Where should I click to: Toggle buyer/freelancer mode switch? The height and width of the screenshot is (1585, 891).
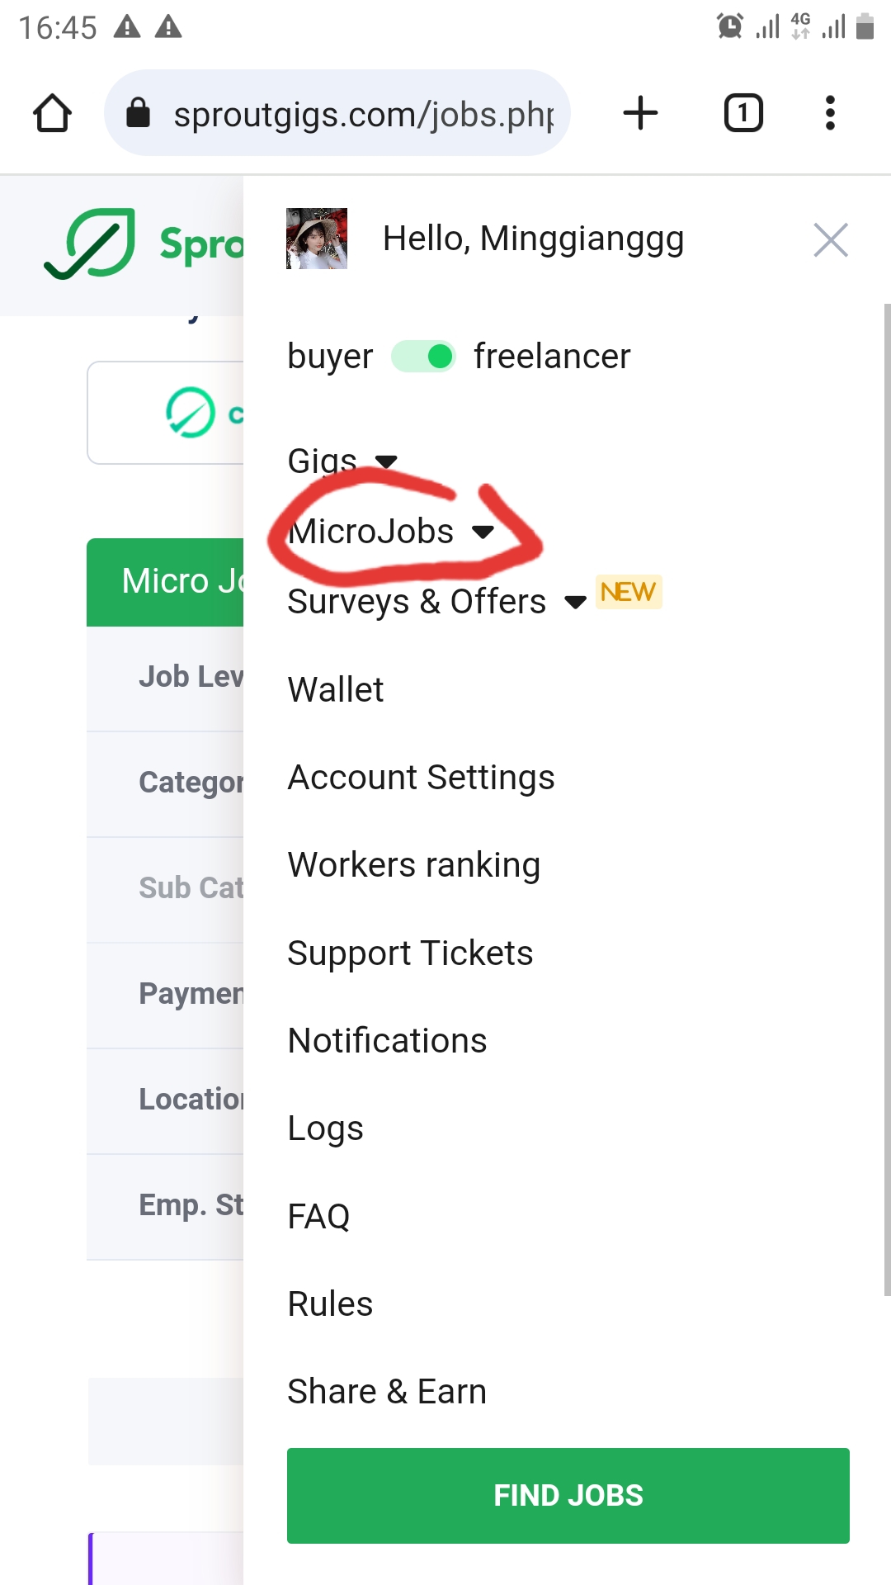coord(423,357)
